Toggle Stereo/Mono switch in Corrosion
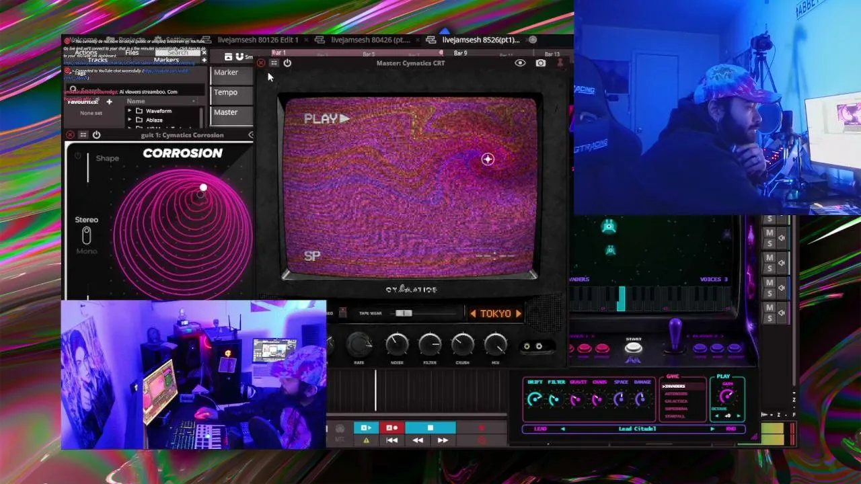The image size is (861, 484). (x=86, y=235)
